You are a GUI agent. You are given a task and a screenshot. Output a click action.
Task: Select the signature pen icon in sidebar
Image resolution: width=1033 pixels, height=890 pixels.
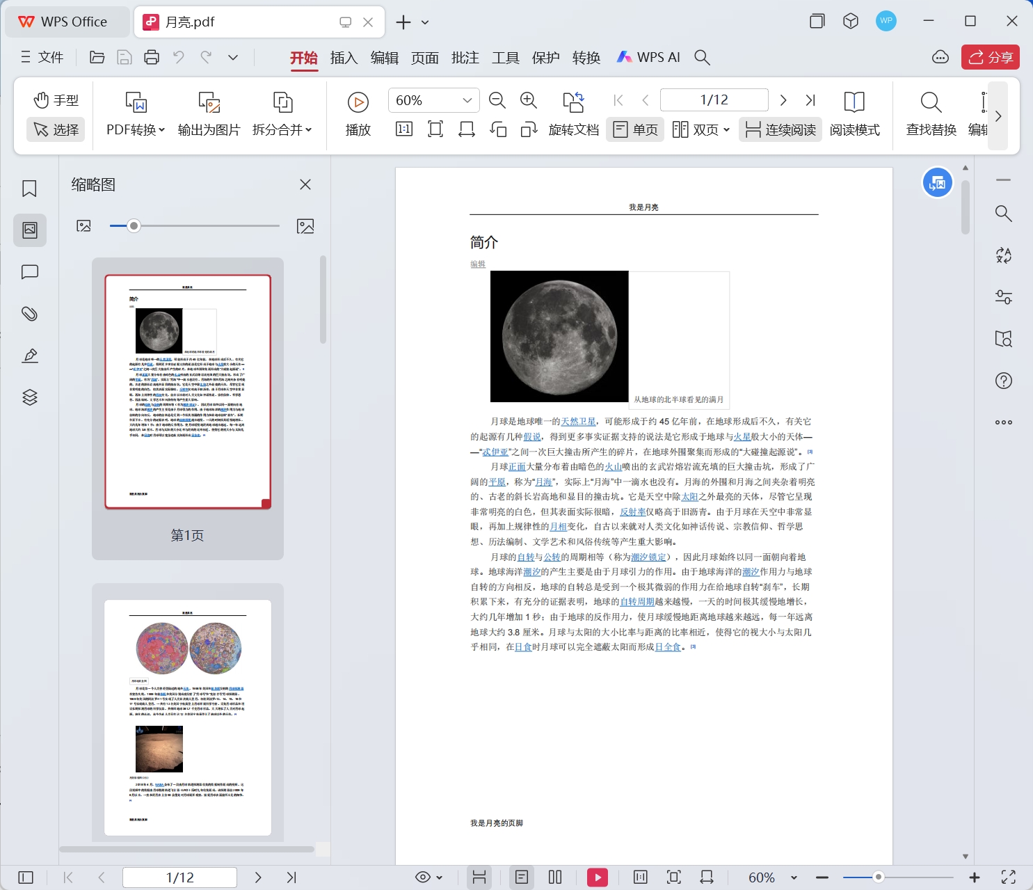29,356
